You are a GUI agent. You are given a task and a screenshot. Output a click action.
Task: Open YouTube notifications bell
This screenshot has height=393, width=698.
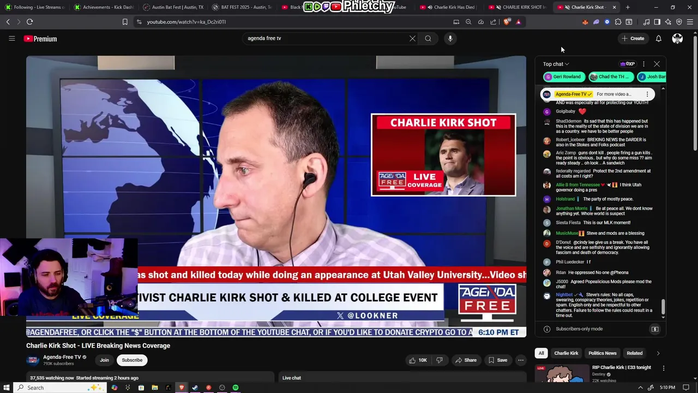[658, 38]
